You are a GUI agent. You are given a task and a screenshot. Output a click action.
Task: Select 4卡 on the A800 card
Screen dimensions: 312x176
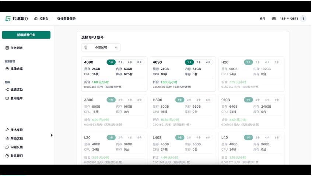[130, 100]
